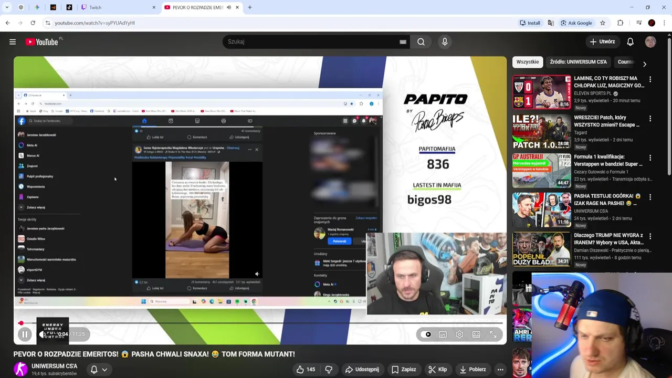The image size is (672, 378).
Task: Select the Counter chip in filters
Action: click(626, 62)
